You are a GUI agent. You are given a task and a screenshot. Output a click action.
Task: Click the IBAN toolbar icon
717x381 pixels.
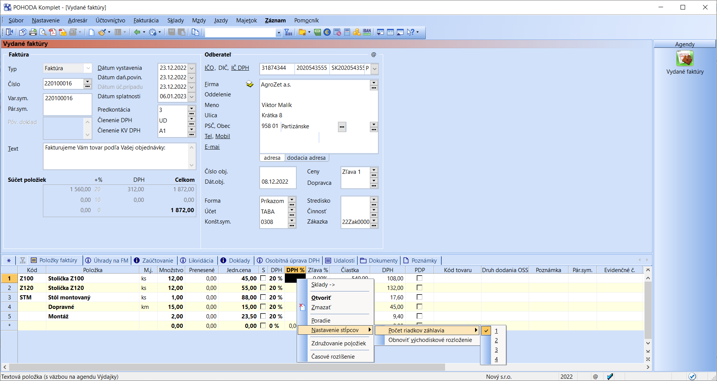point(366,32)
